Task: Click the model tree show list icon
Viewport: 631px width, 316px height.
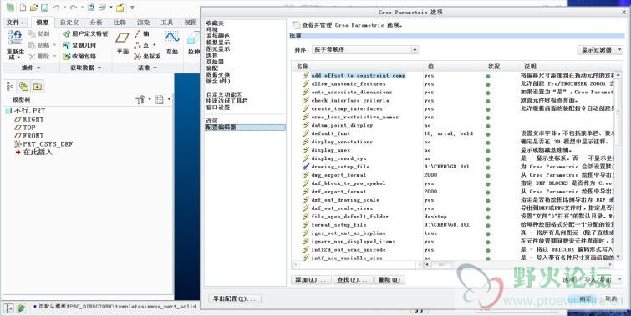Action: (x=160, y=99)
